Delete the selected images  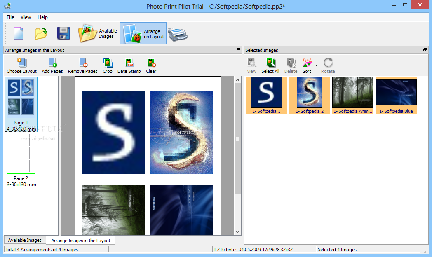click(291, 66)
